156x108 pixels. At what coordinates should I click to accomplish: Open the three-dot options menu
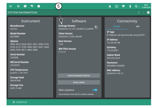139,13
